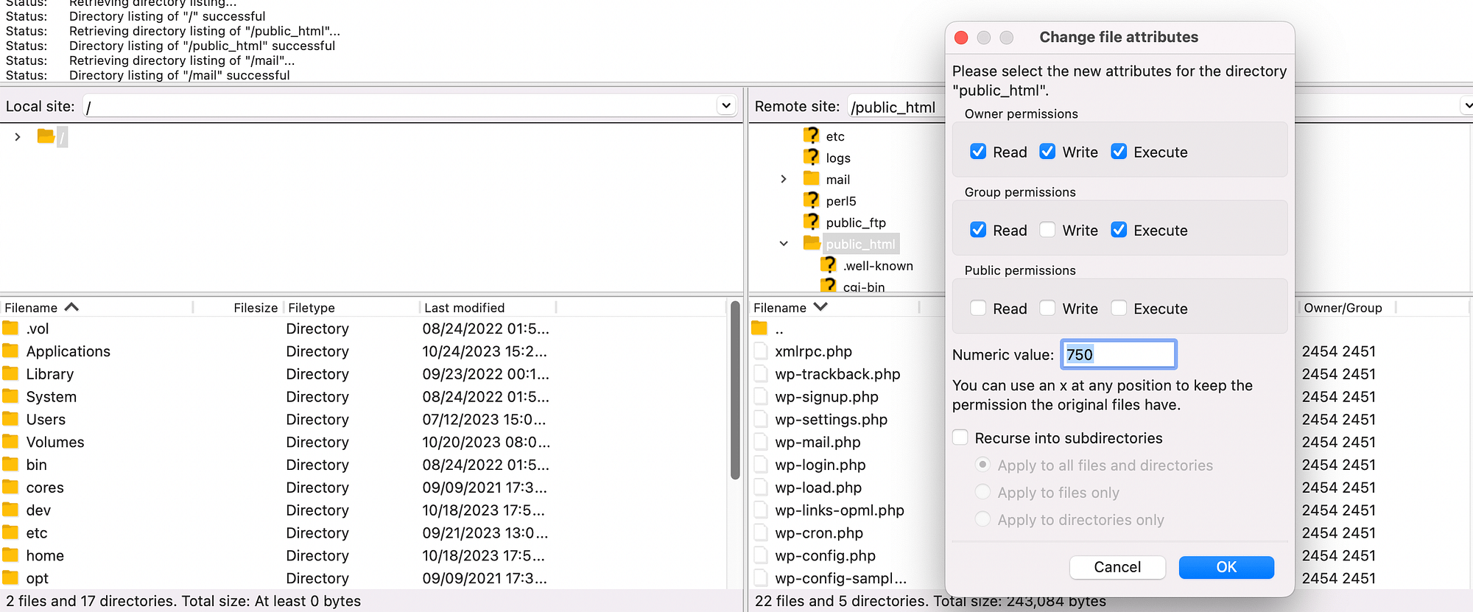Collapse the public_html tree node
Screen dimensions: 1473x612
tap(784, 244)
